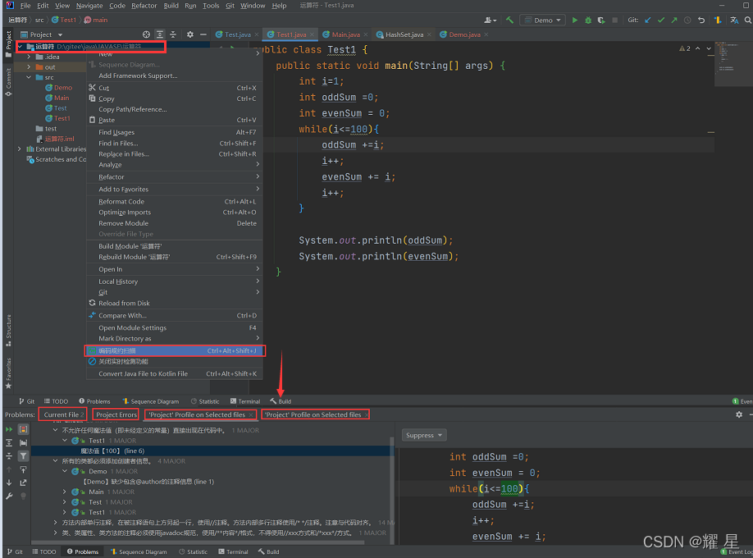Close the Demo.java editor tab
The height and width of the screenshot is (558, 753).
click(486, 34)
